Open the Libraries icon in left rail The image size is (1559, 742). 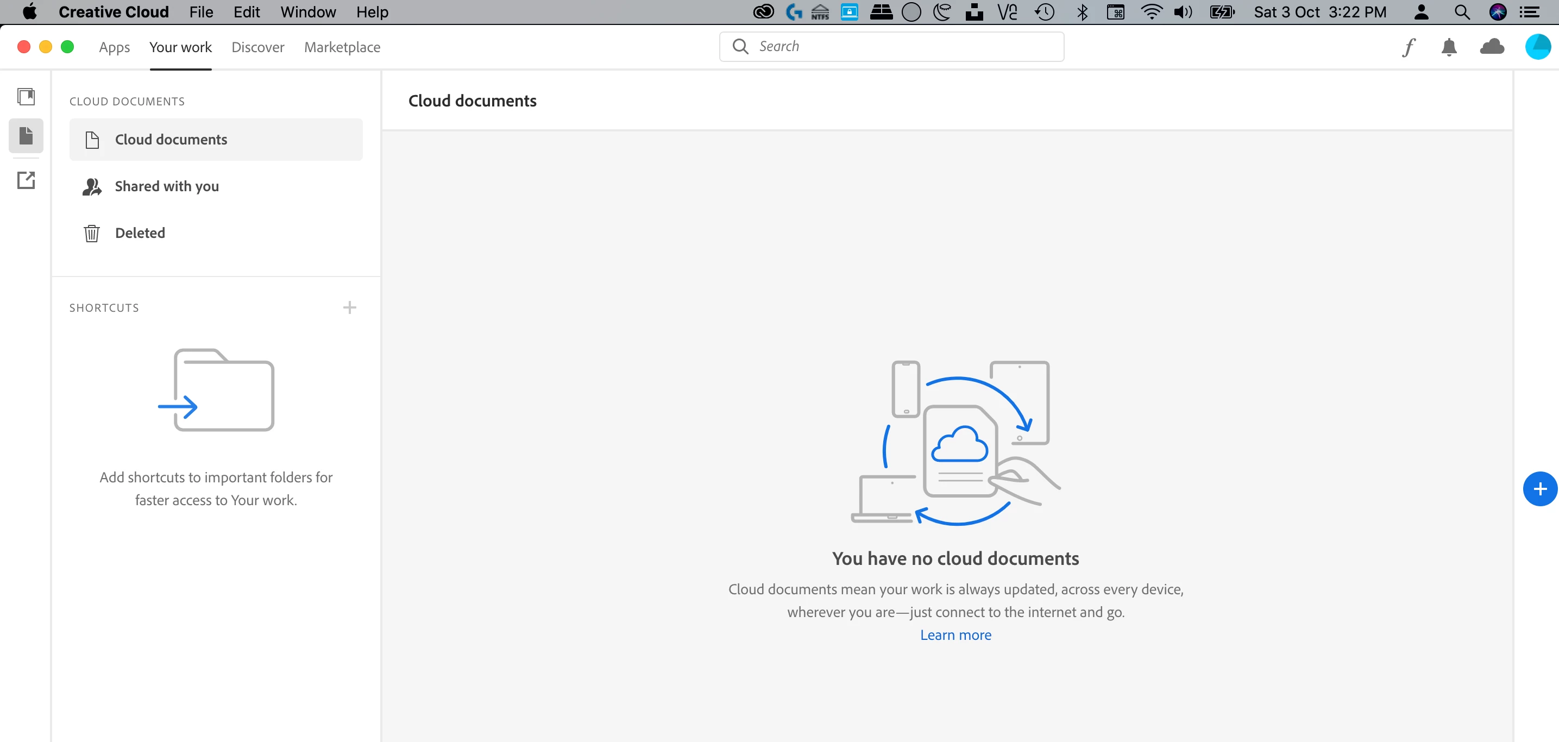click(26, 96)
